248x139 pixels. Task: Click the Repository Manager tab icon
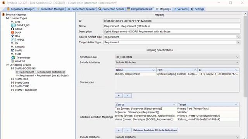9,9
